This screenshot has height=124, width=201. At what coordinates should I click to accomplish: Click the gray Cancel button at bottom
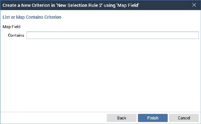[x=184, y=118]
